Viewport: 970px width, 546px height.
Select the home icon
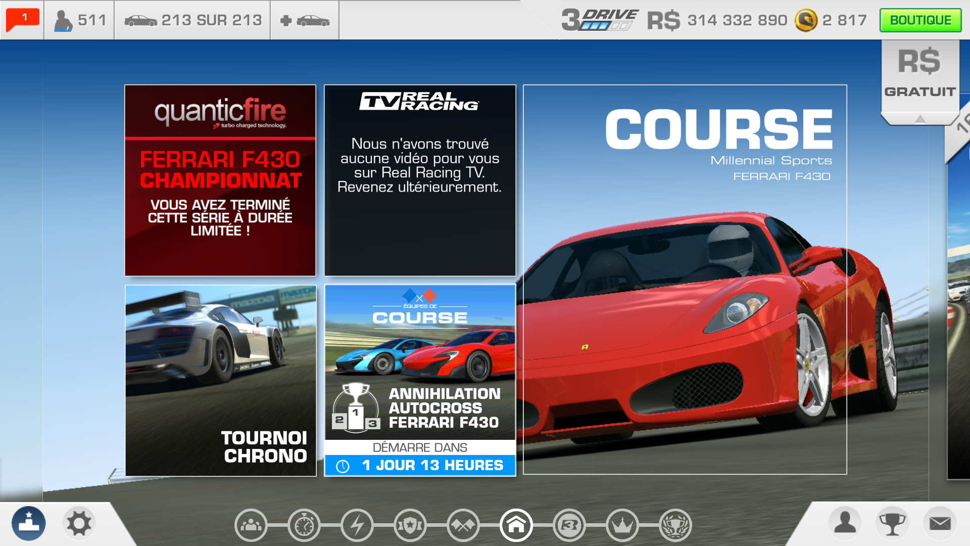click(x=516, y=525)
